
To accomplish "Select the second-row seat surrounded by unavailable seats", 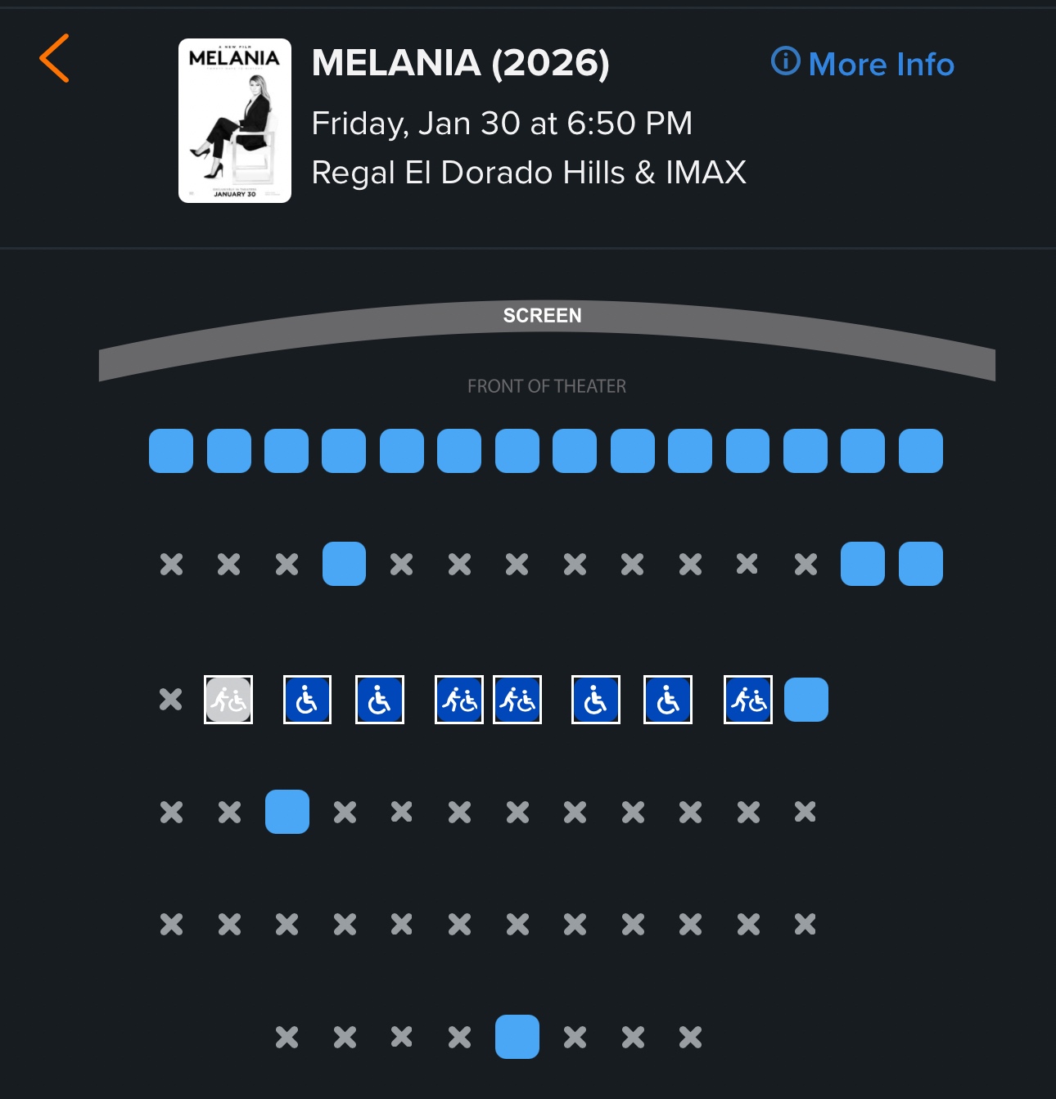I will tap(344, 564).
